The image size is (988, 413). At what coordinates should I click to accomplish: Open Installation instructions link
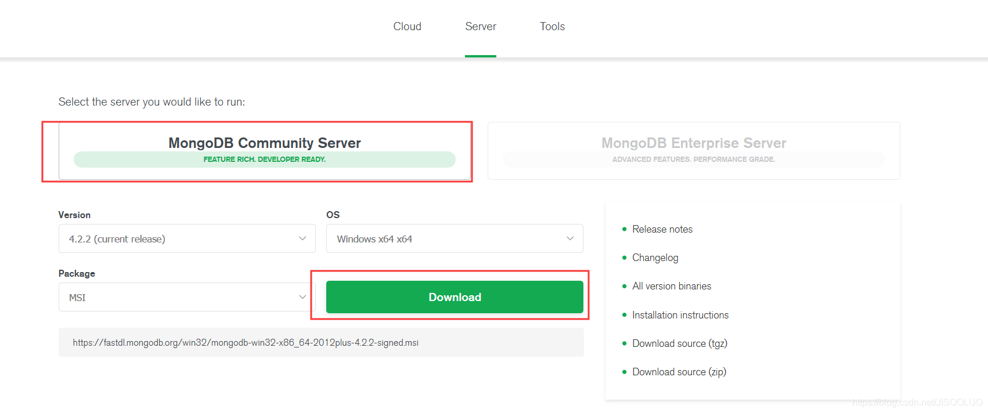click(680, 315)
